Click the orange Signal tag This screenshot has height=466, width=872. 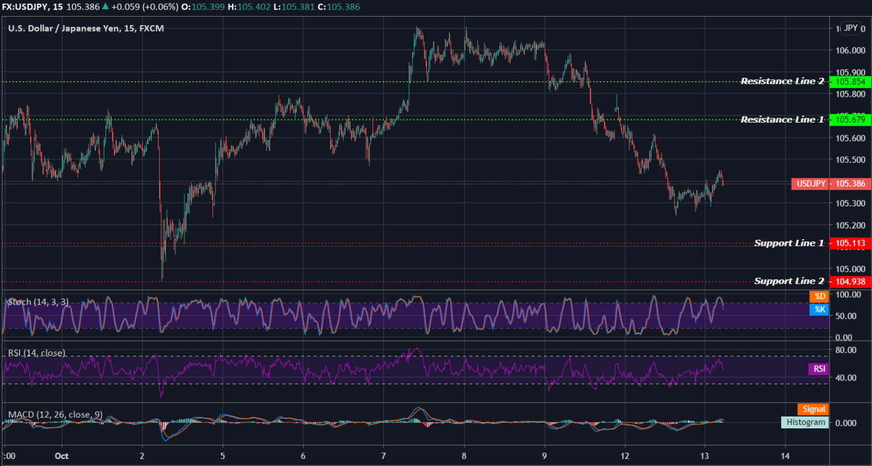(813, 410)
